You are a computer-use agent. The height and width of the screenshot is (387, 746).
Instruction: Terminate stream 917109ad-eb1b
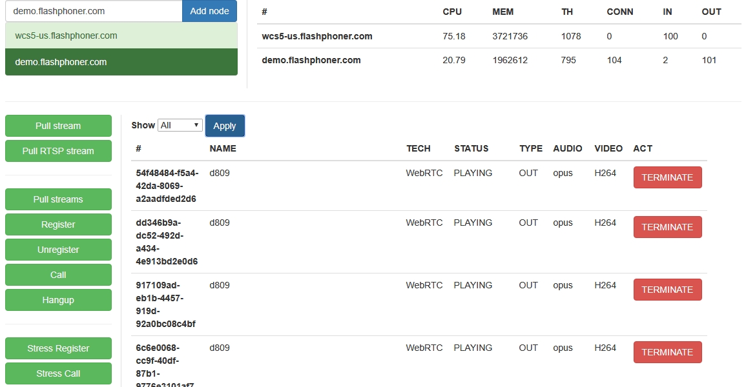coord(667,290)
